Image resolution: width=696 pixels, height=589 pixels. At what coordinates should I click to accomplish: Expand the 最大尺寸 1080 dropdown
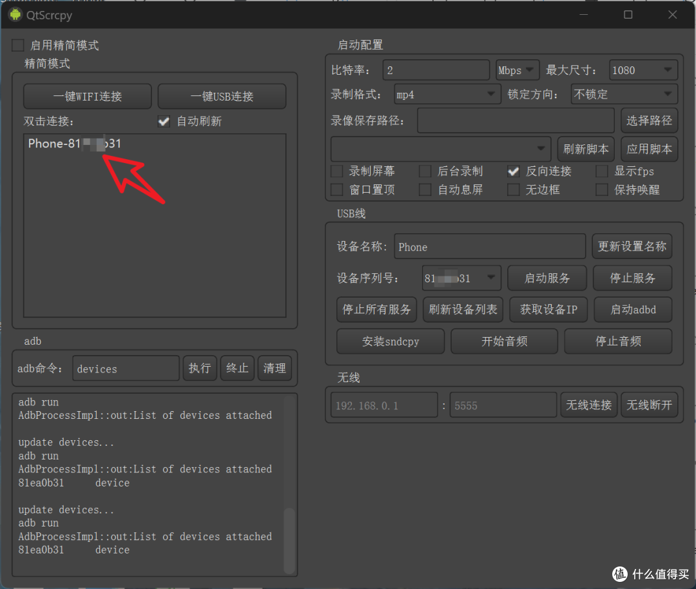click(641, 70)
